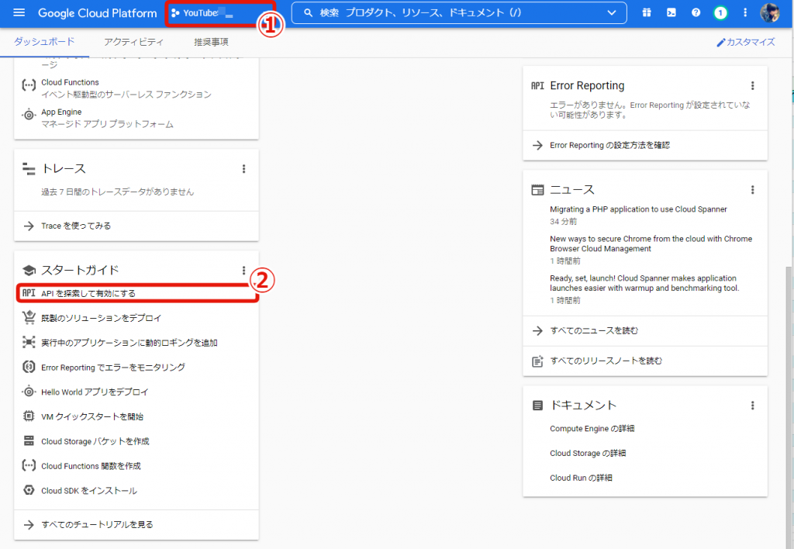
Task: Click the カスタマイズ button
Action: (x=745, y=42)
